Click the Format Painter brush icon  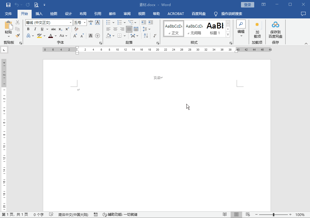click(x=18, y=36)
